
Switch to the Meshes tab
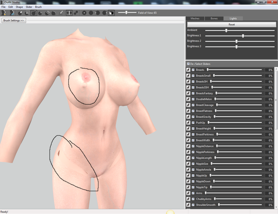pyautogui.click(x=195, y=19)
